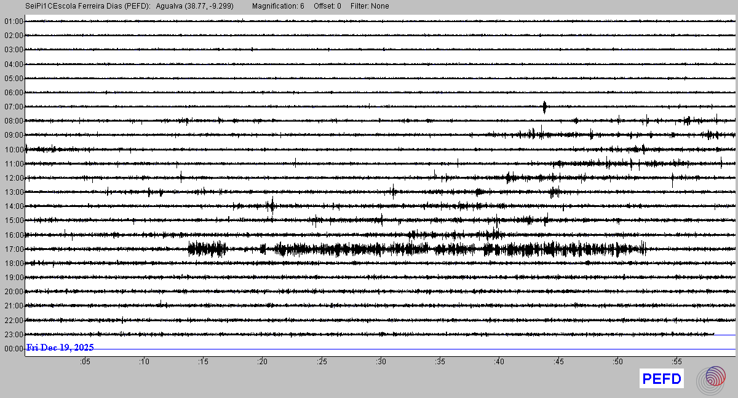Click the :05 minute axis label

pyautogui.click(x=85, y=362)
